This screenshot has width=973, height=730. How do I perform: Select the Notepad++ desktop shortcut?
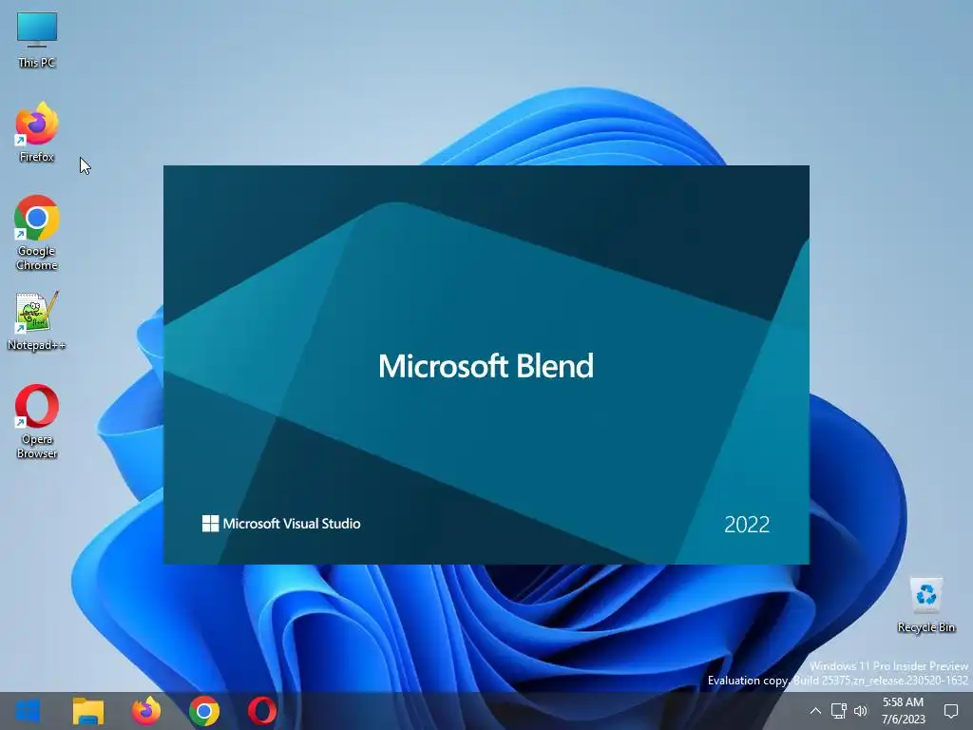coord(37,321)
